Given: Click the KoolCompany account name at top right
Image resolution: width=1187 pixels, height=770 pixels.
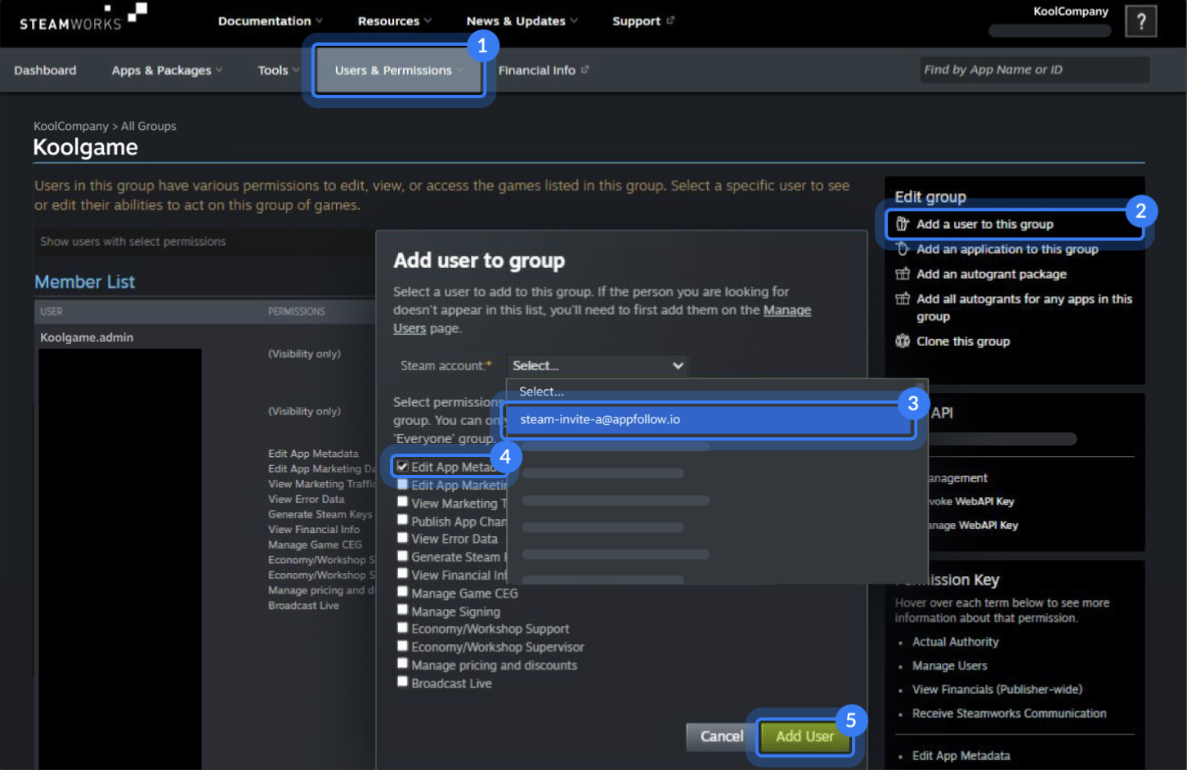Looking at the screenshot, I should (x=1070, y=11).
